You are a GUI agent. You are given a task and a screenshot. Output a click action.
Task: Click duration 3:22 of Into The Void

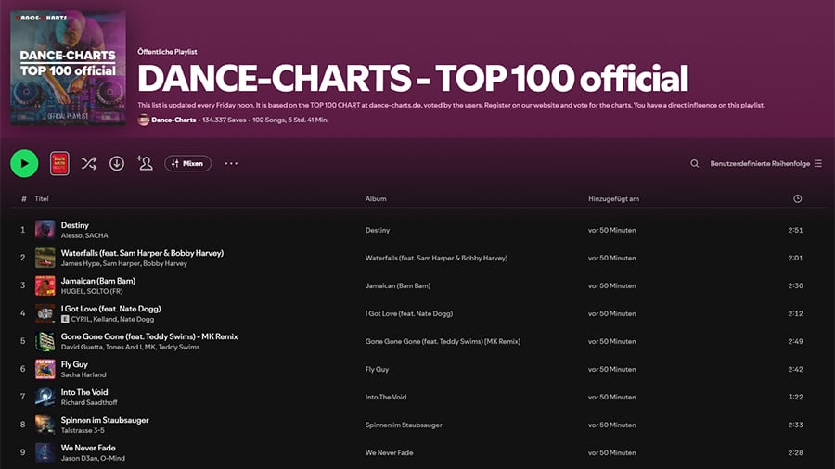point(795,398)
